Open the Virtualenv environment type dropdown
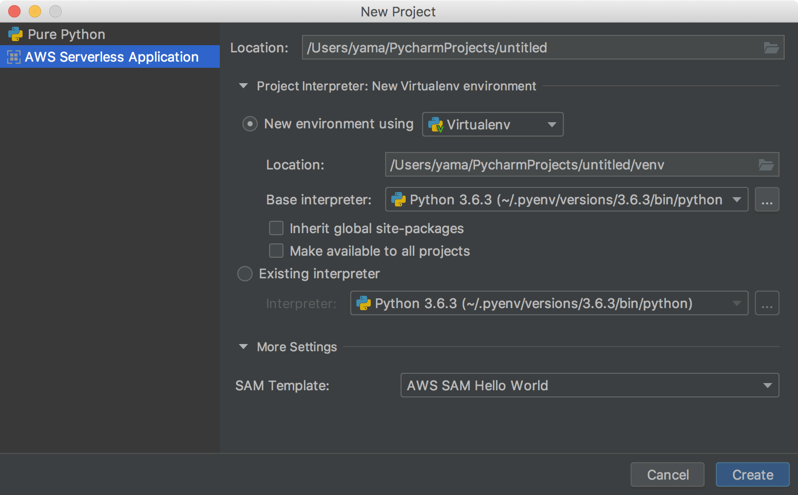The width and height of the screenshot is (798, 495). 493,124
